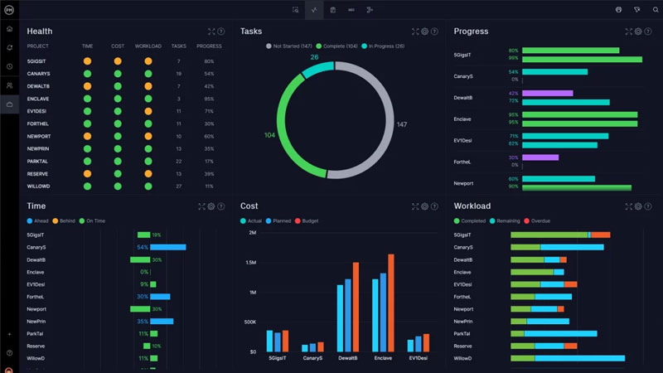663x373 pixels.
Task: Expand the Progress widget to fullscreen
Action: [629, 31]
